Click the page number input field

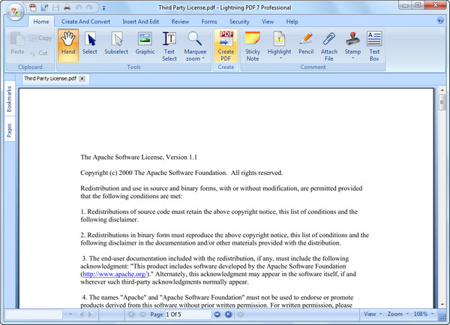[x=186, y=314]
